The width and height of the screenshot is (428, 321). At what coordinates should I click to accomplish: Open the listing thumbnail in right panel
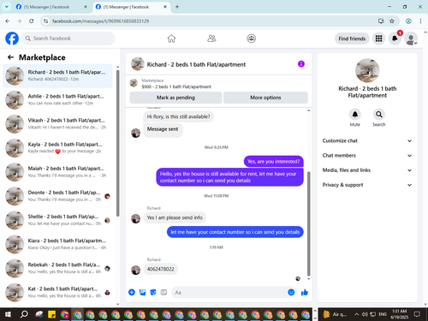[367, 70]
